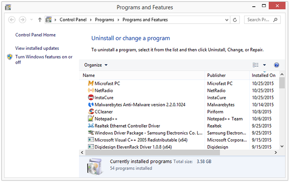Image resolution: width=290 pixels, height=182 pixels.
Task: Click the Notepad++ program icon
Action: pyautogui.click(x=91, y=119)
